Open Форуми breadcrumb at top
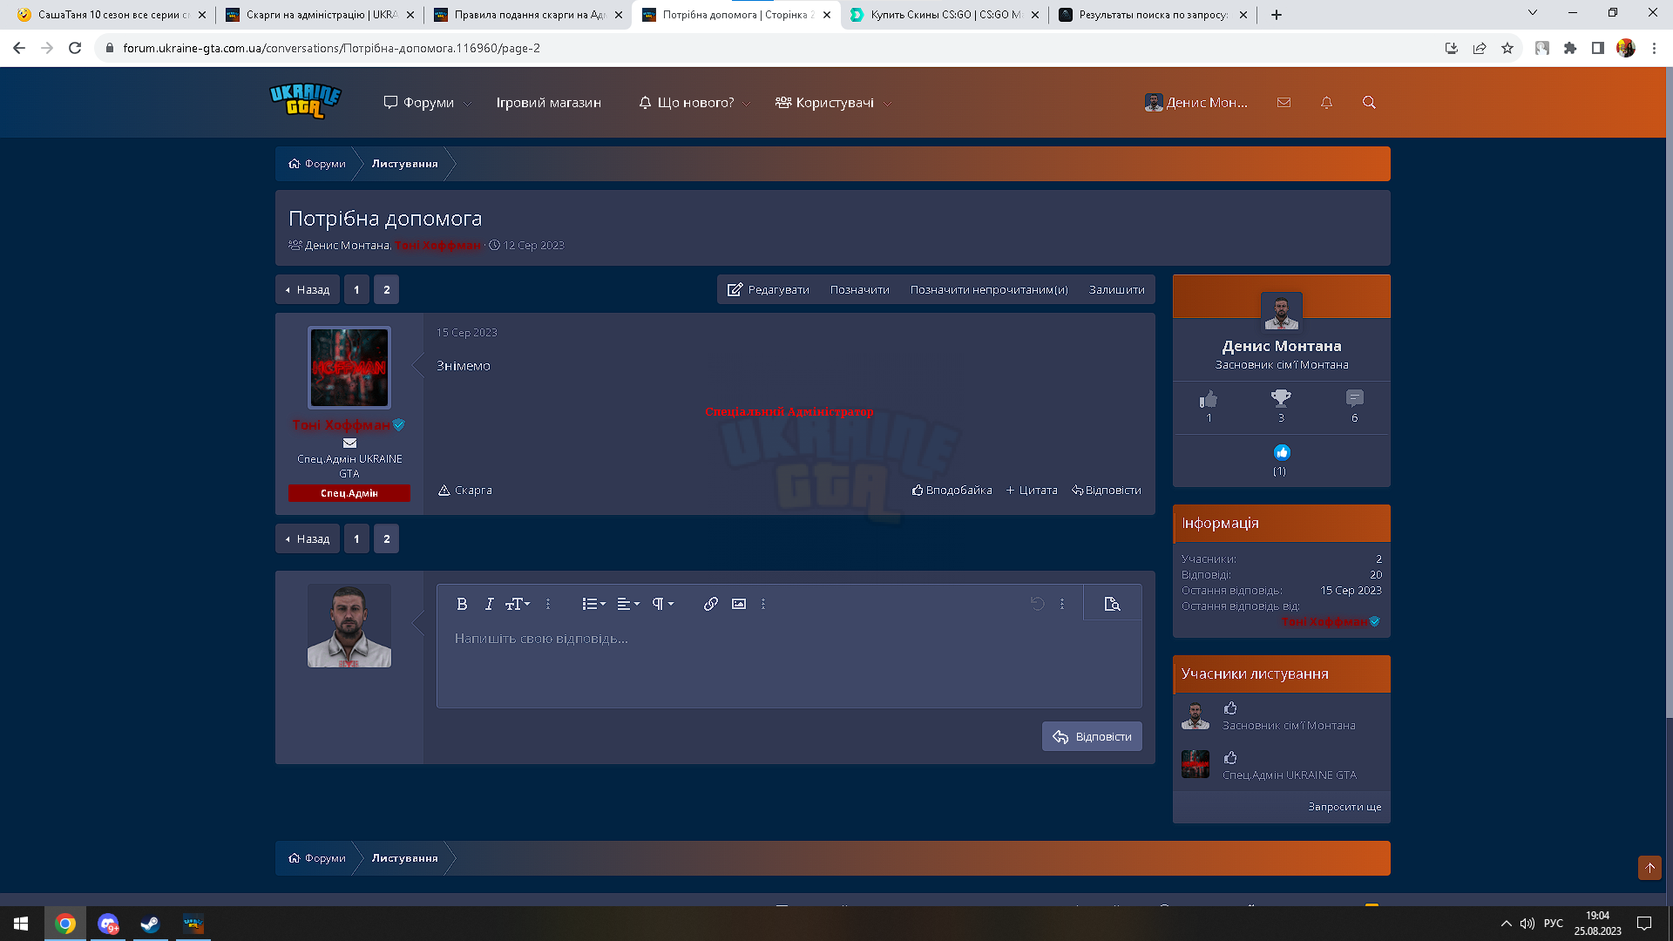1673x941 pixels. (x=317, y=164)
